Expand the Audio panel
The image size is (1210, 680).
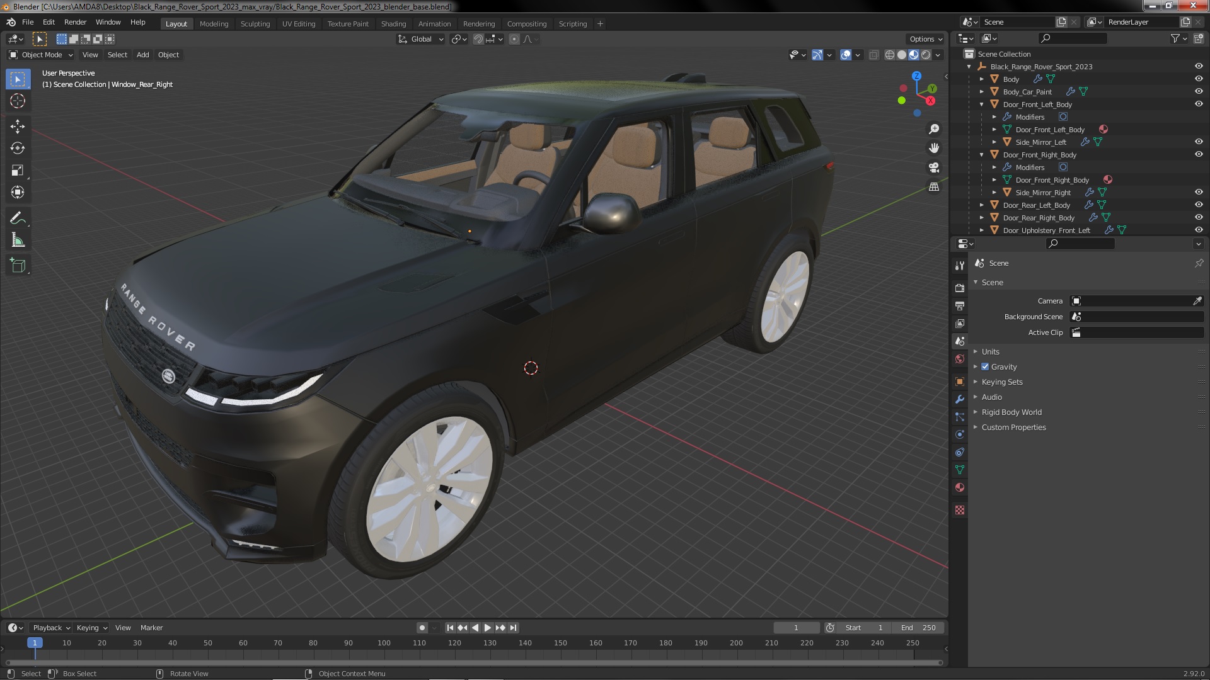[991, 397]
